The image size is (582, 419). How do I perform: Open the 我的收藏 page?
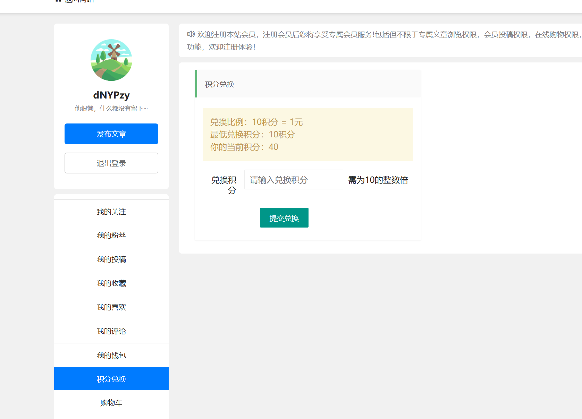coord(111,283)
